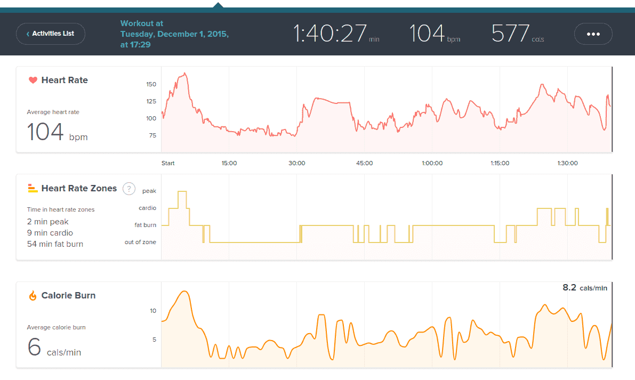The width and height of the screenshot is (635, 380).
Task: Click the 15:00 time axis label
Action: pos(229,163)
